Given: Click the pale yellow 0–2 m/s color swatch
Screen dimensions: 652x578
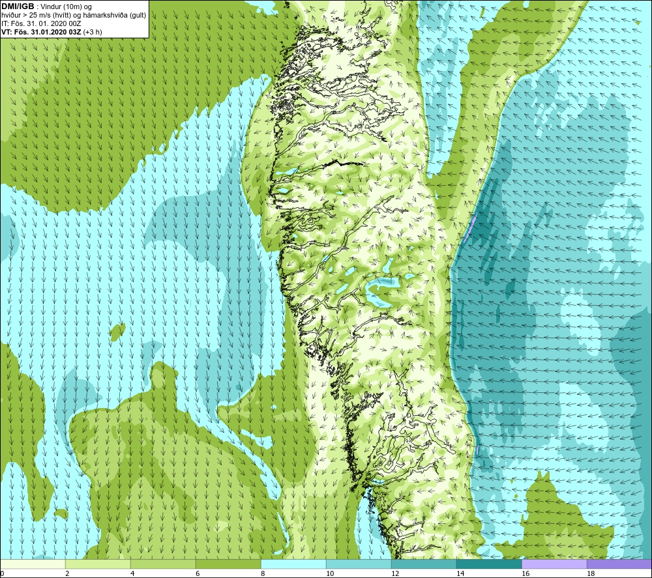Looking at the screenshot, I should click(33, 564).
